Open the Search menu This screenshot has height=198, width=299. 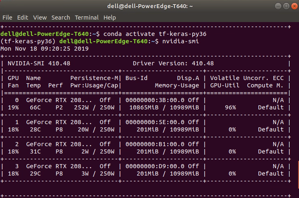pos(61,18)
